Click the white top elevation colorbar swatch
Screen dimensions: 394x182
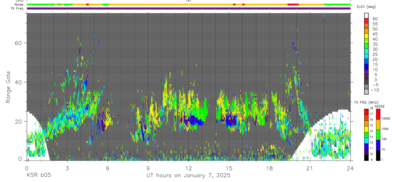(x=366, y=16)
